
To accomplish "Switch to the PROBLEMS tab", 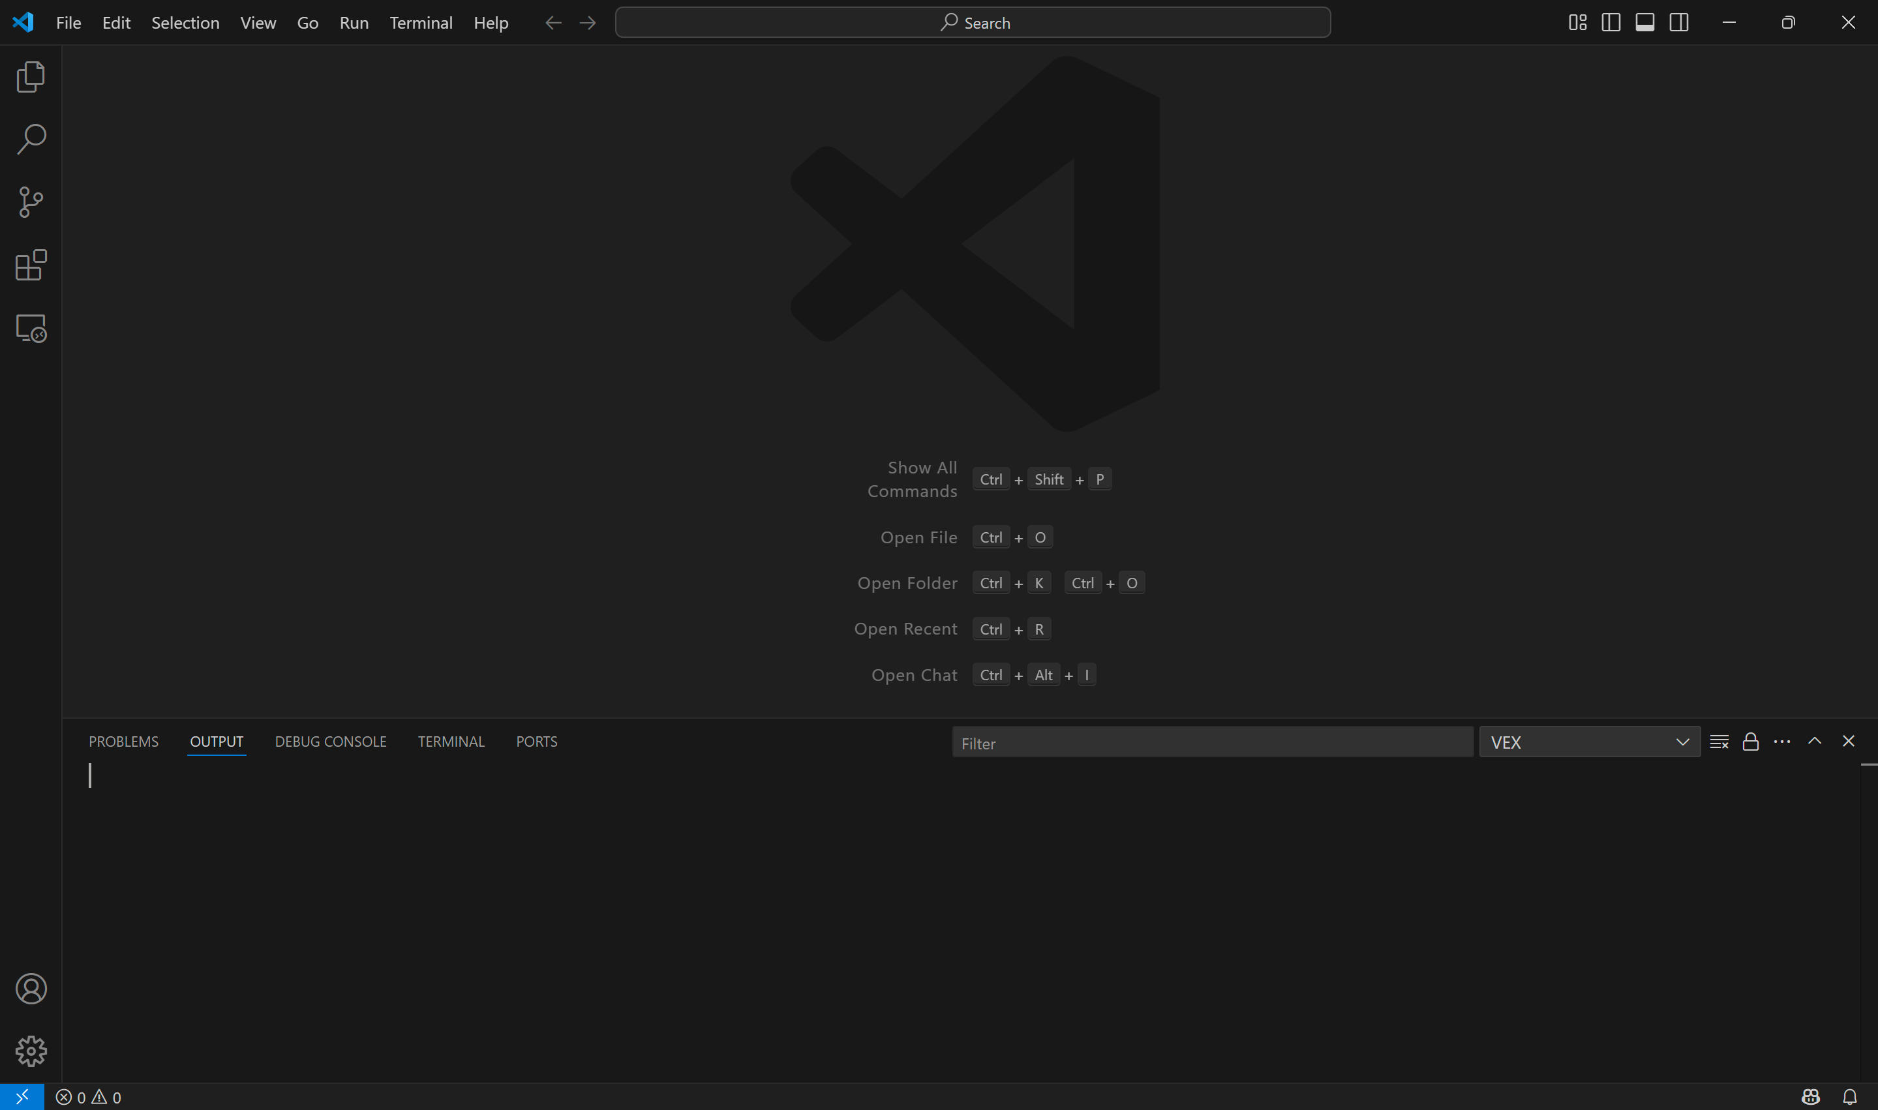I will pyautogui.click(x=123, y=742).
